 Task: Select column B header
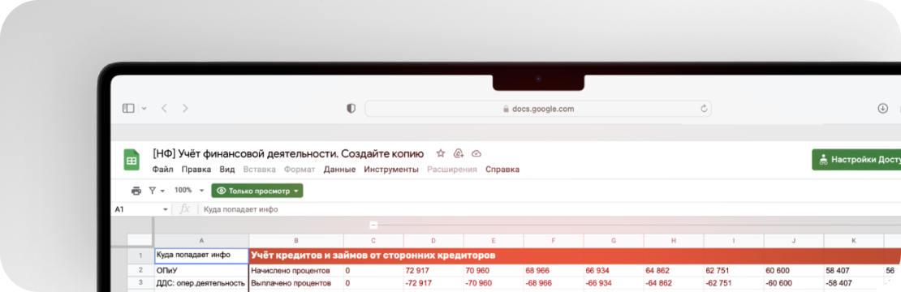tap(296, 240)
